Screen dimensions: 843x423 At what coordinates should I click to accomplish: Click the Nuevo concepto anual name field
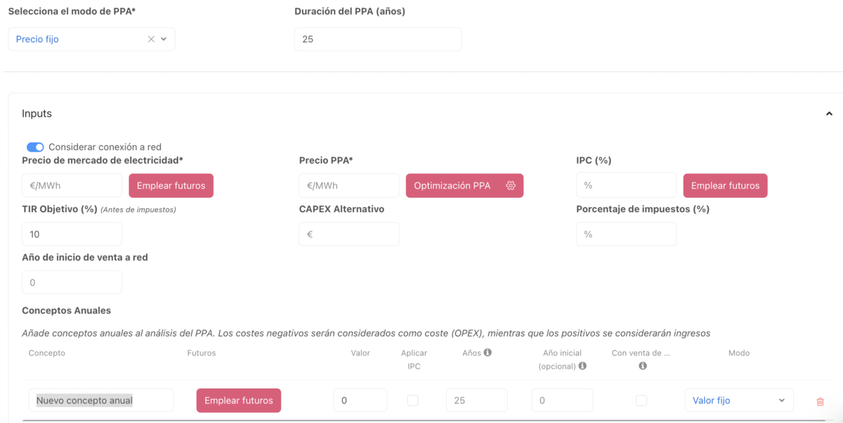coord(100,401)
